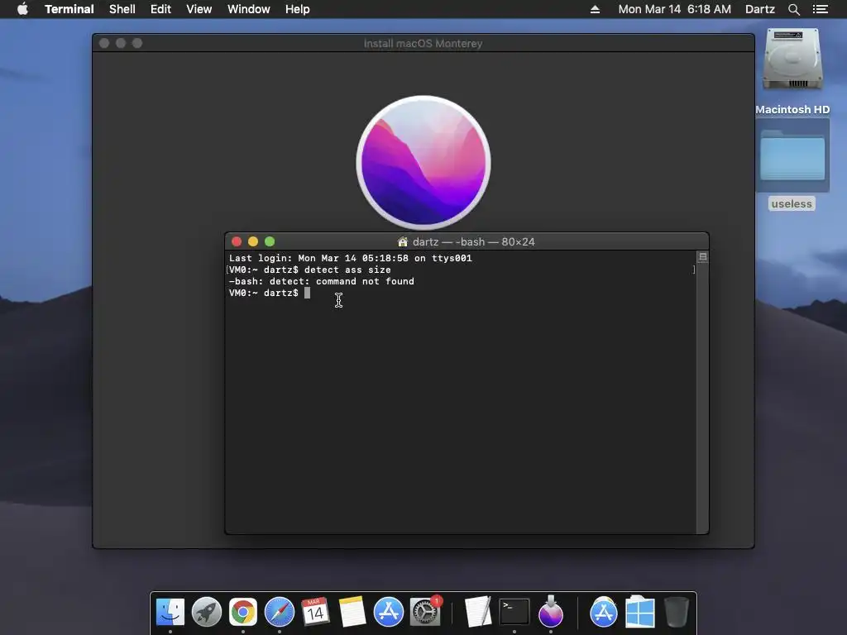Screen dimensions: 847x635
Task: Open the Apple menu
Action: [x=22, y=9]
